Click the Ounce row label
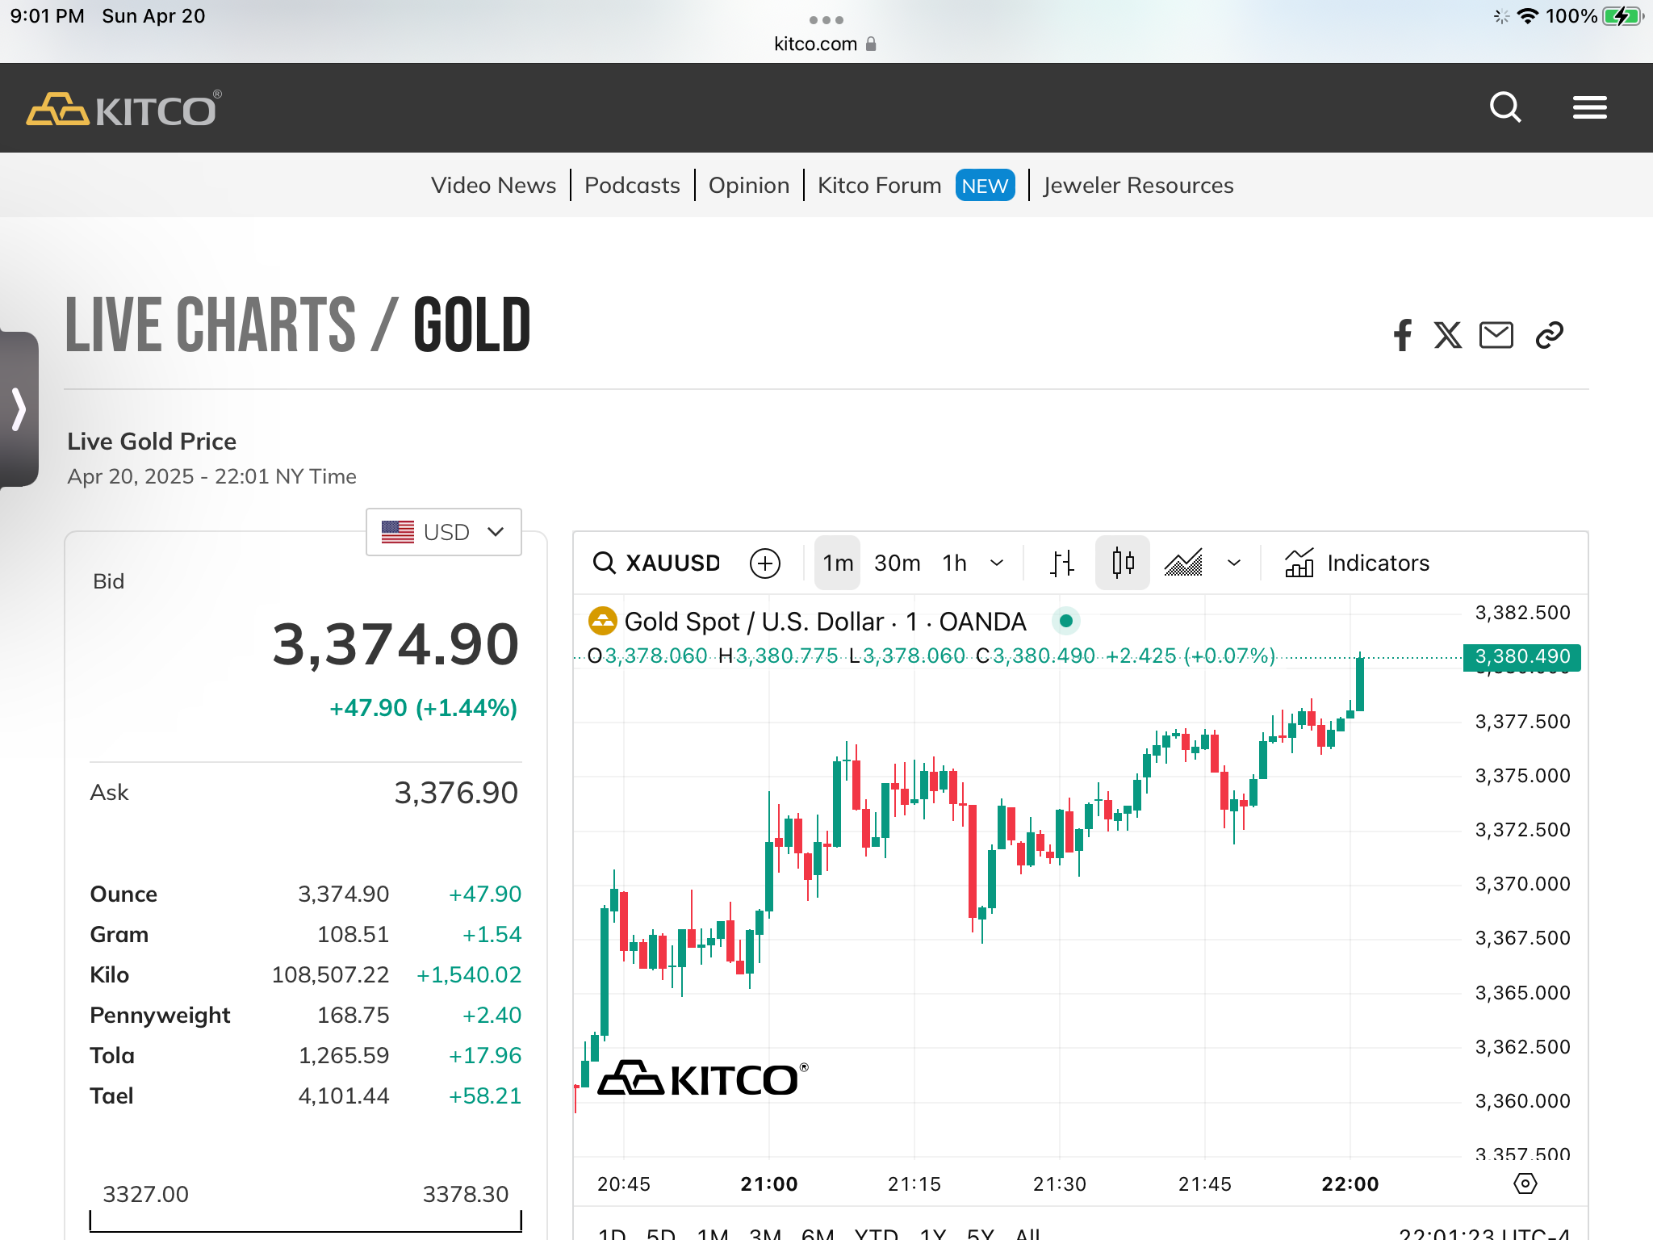 (x=123, y=894)
